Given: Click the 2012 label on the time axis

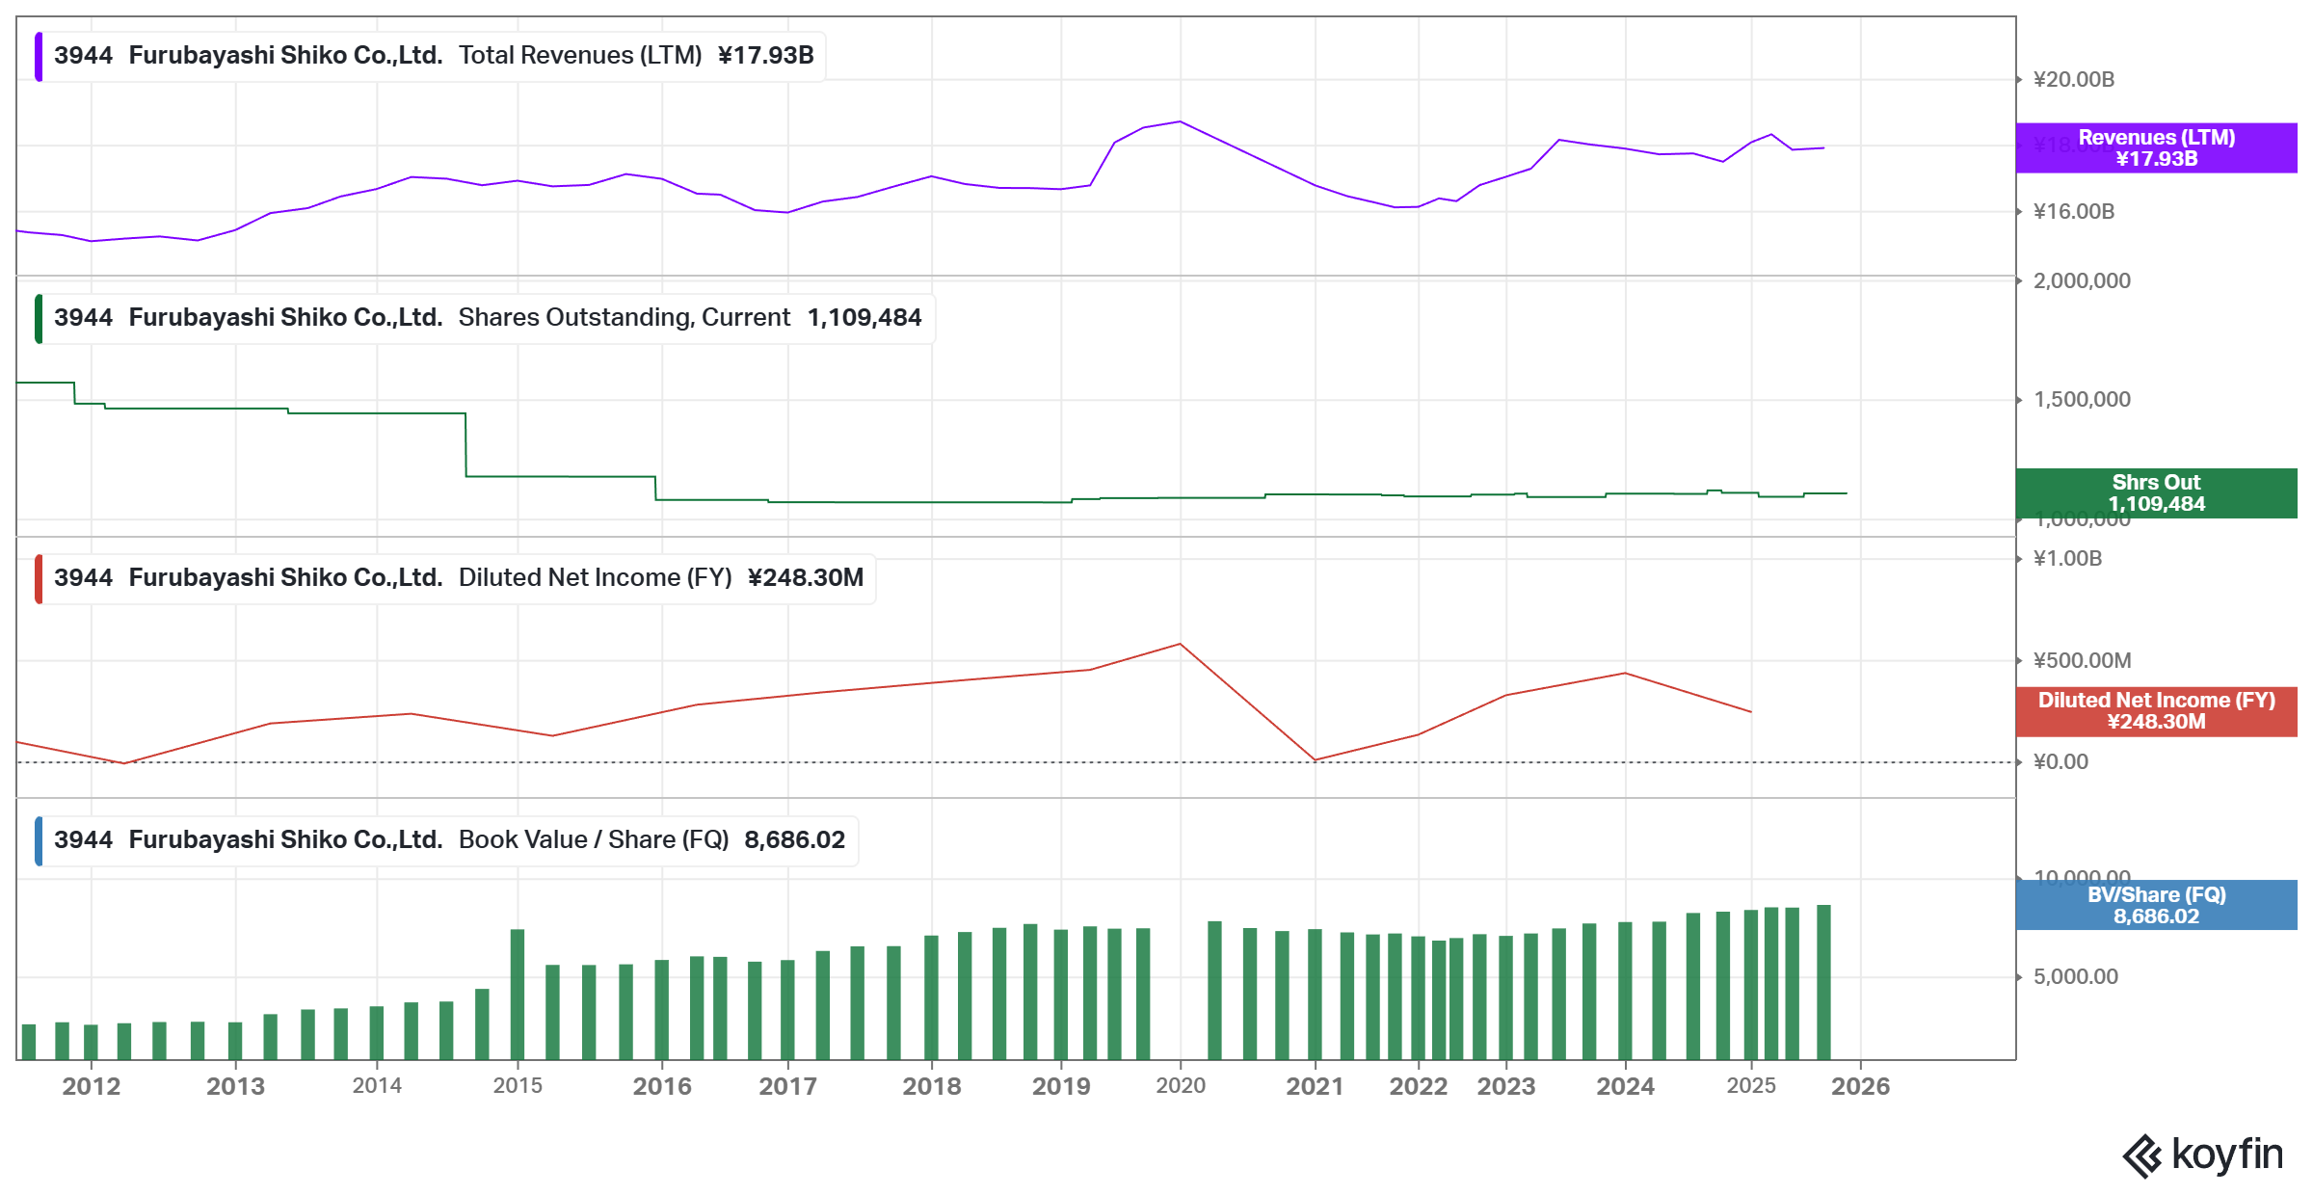Looking at the screenshot, I should [92, 1086].
